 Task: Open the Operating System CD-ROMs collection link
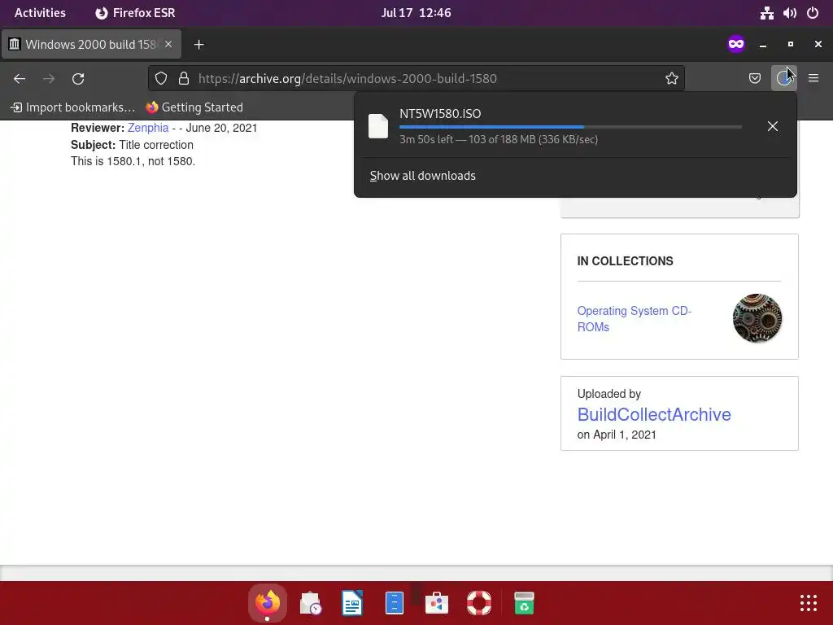pos(635,319)
